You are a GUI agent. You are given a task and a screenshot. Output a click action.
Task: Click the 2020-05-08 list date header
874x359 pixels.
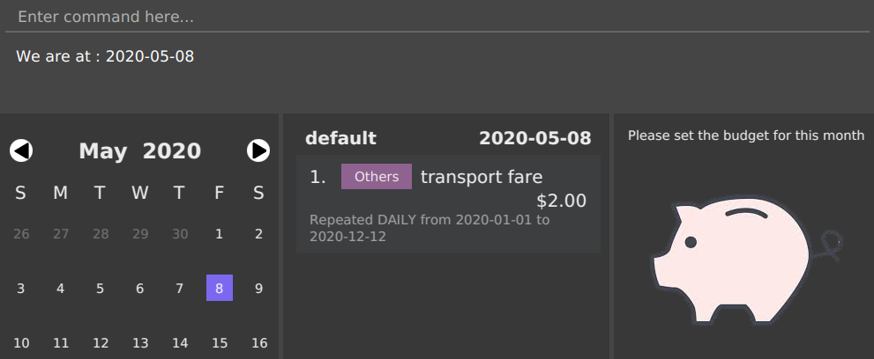(x=535, y=138)
